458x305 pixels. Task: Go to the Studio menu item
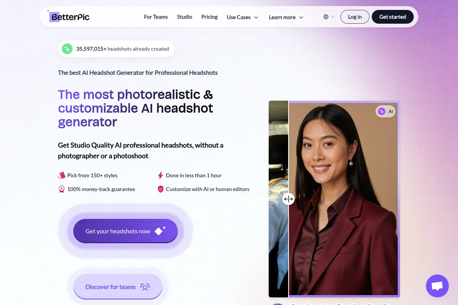[x=184, y=17]
